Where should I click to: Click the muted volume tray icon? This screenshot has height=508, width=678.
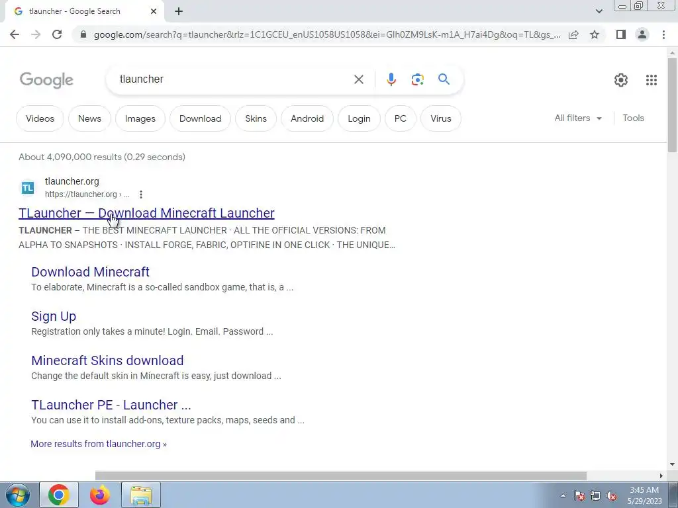pos(611,496)
